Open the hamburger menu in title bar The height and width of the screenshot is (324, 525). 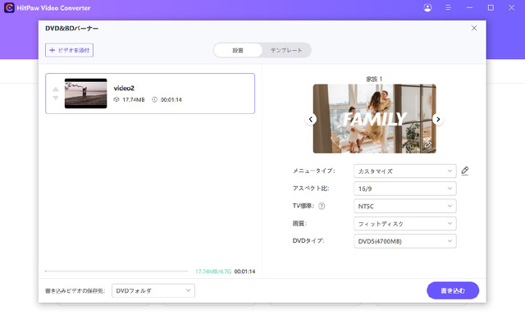coord(449,7)
